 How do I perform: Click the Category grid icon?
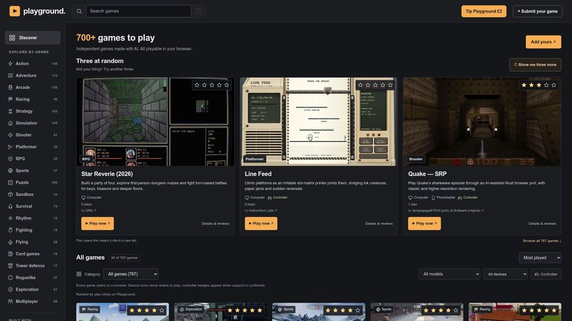tap(79, 274)
